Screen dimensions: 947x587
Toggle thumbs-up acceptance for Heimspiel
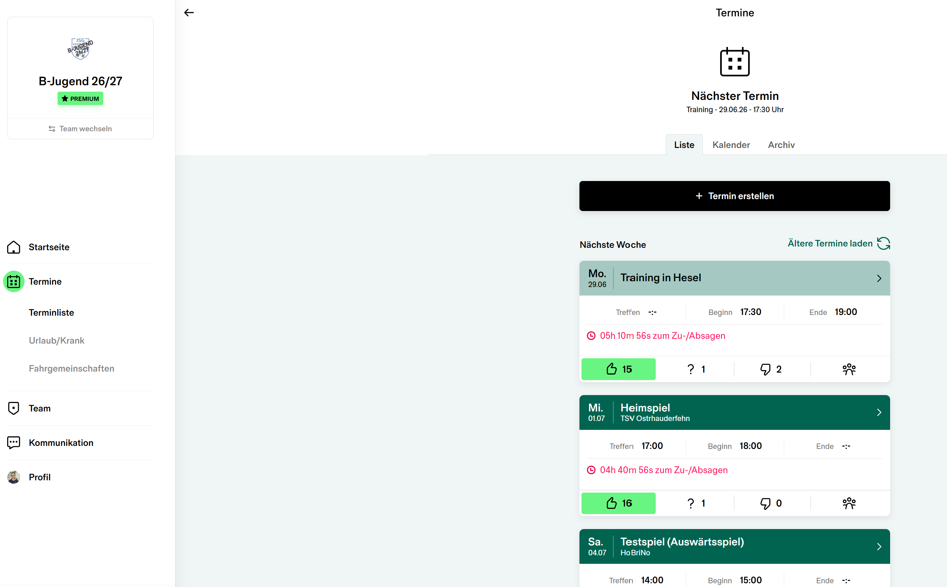click(x=618, y=503)
